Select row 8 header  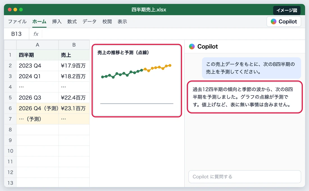tap(10, 129)
